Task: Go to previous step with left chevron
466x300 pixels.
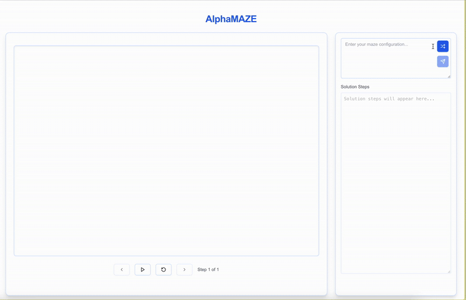Action: 122,270
